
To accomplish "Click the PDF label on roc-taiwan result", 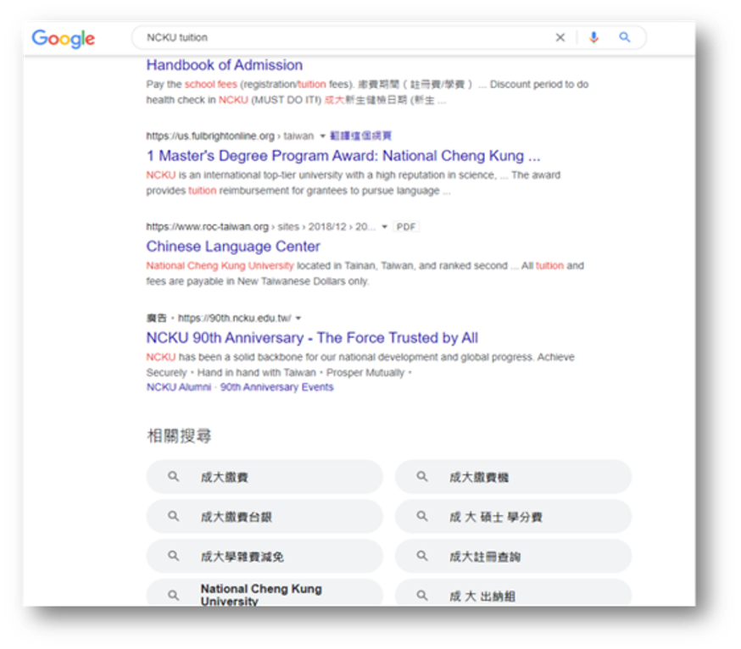I will coord(406,227).
